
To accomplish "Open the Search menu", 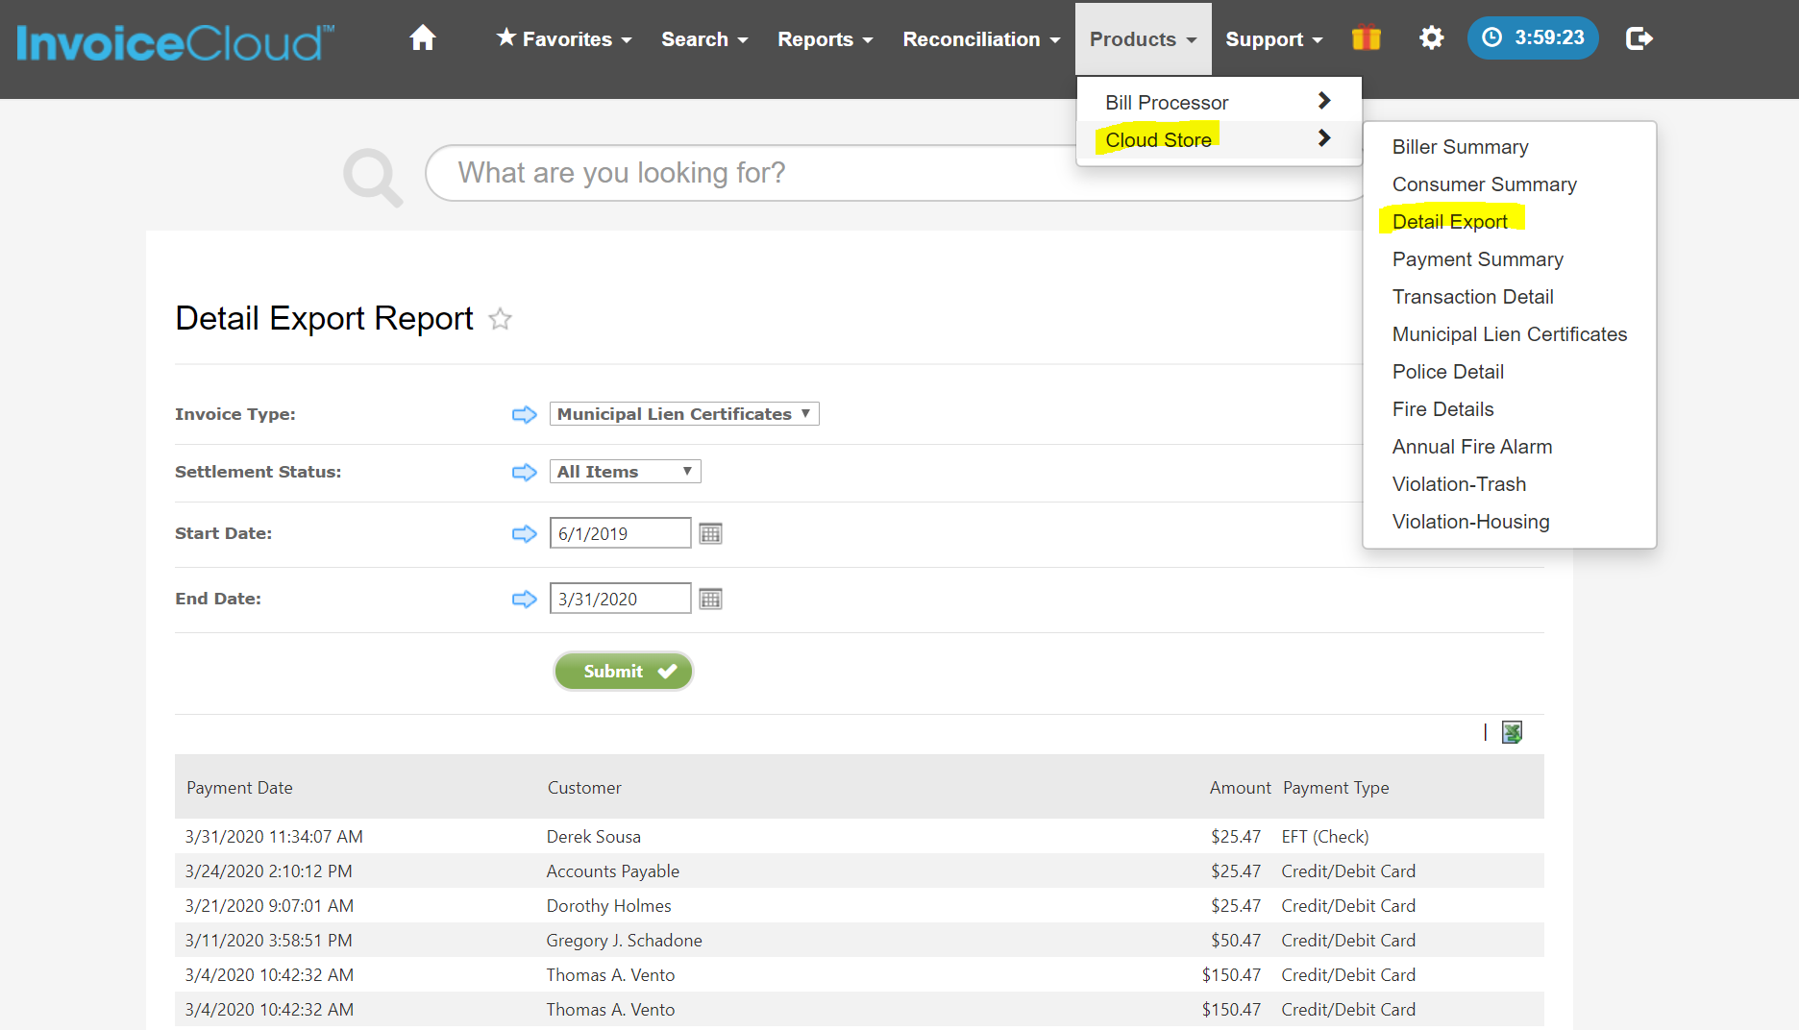I will pyautogui.click(x=704, y=39).
